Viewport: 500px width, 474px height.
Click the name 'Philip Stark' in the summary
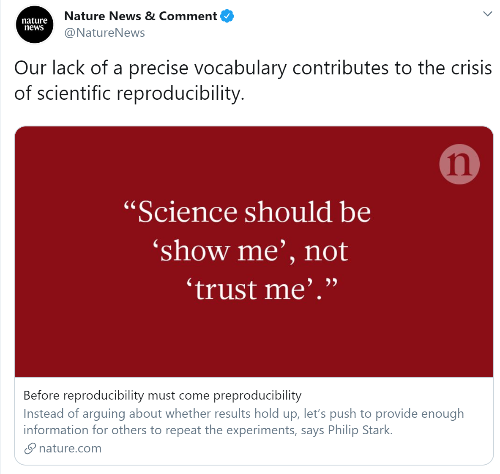tap(359, 430)
